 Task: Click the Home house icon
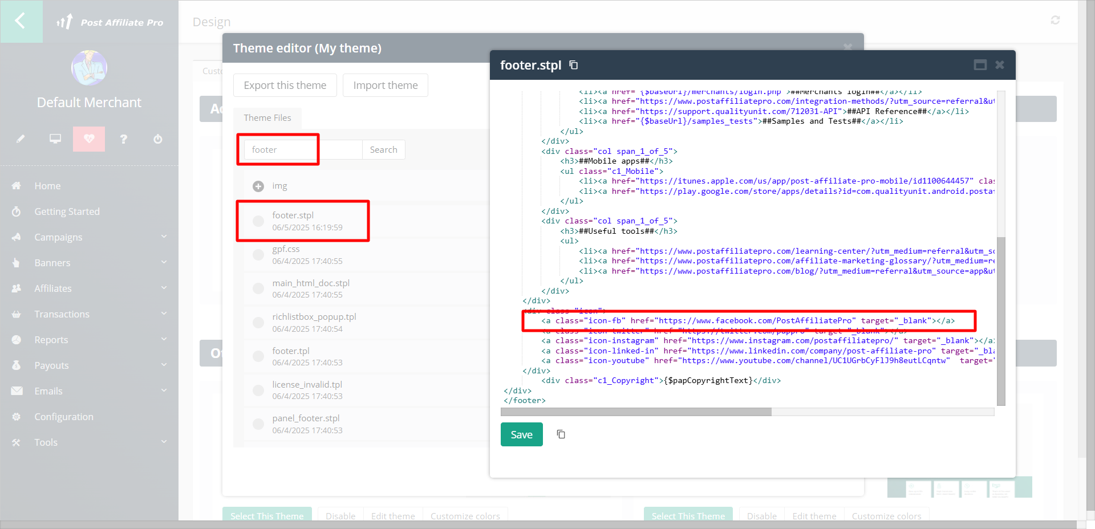17,186
